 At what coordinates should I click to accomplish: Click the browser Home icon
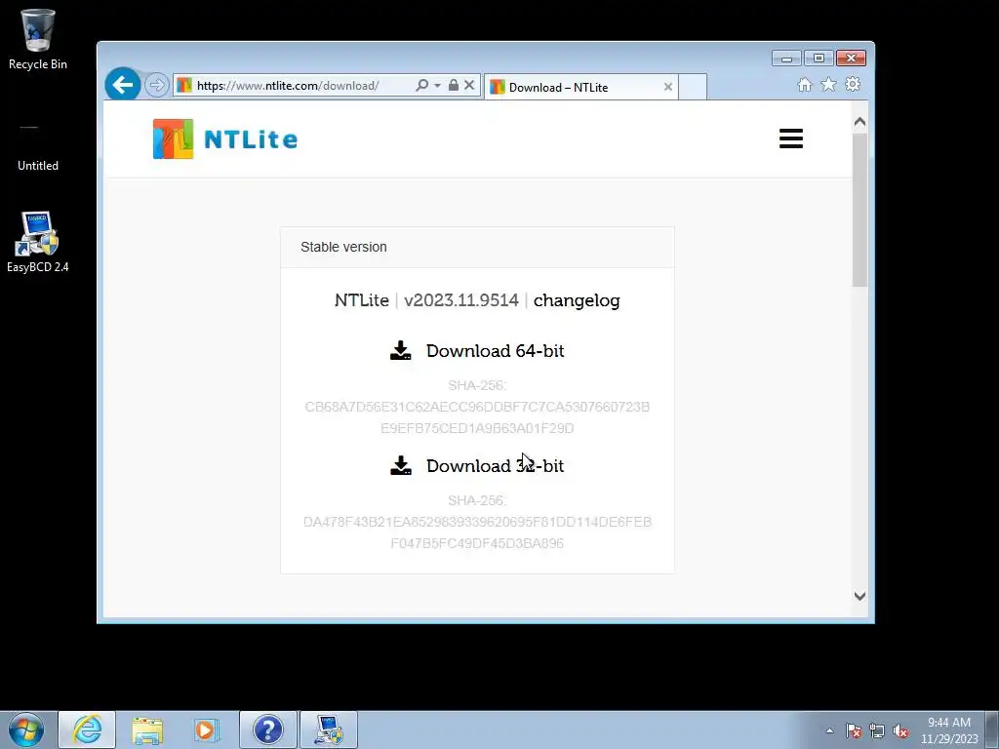[805, 85]
